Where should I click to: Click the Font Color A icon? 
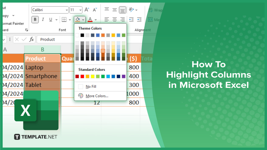click(x=90, y=19)
